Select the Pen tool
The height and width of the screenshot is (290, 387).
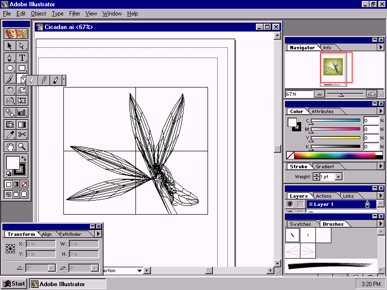click(x=10, y=58)
